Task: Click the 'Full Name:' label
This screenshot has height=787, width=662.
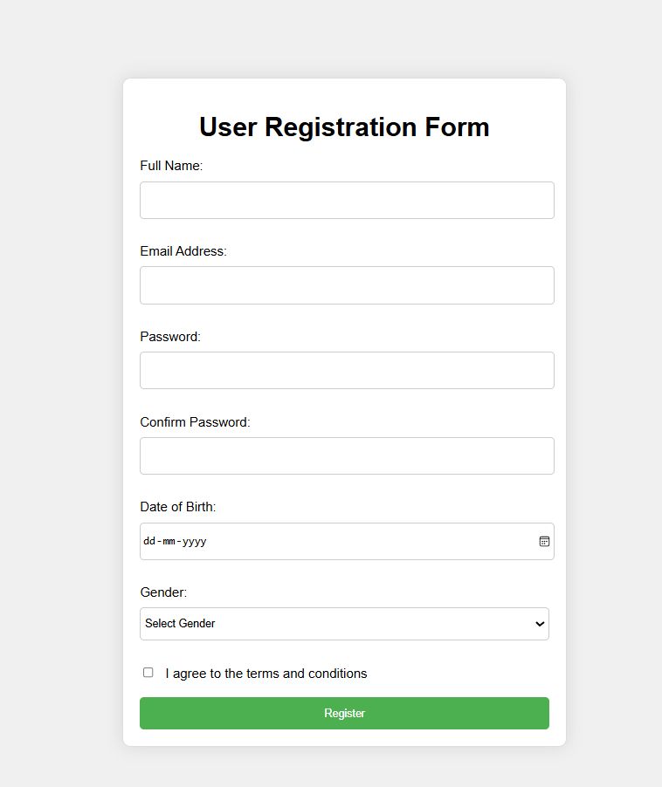Action: click(171, 166)
